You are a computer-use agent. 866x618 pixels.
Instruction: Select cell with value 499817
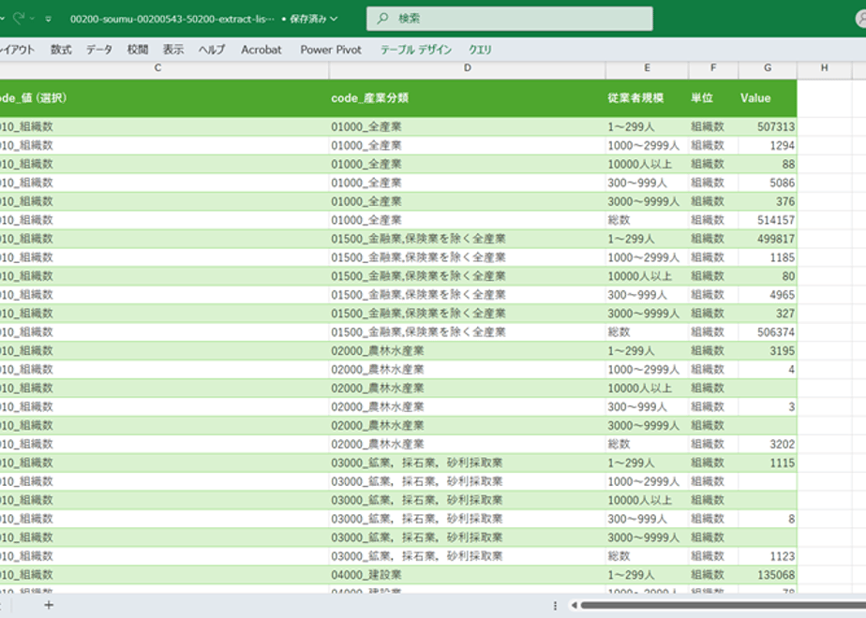pos(768,239)
